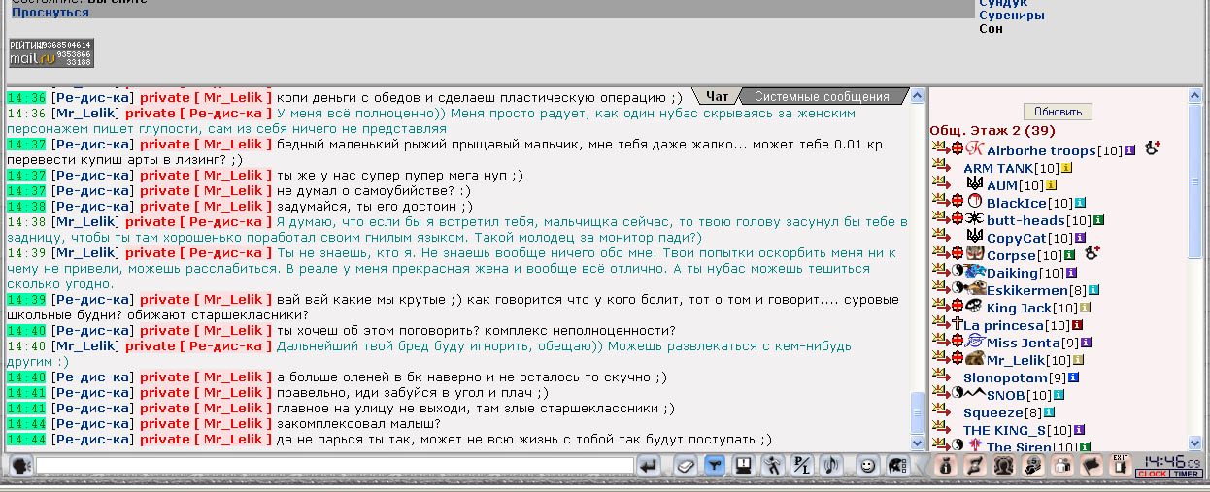
Task: Click the P/L transliteration icon
Action: click(x=801, y=466)
